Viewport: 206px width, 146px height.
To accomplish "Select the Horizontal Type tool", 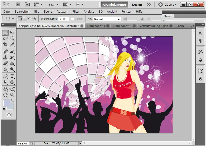I will tap(12, 76).
